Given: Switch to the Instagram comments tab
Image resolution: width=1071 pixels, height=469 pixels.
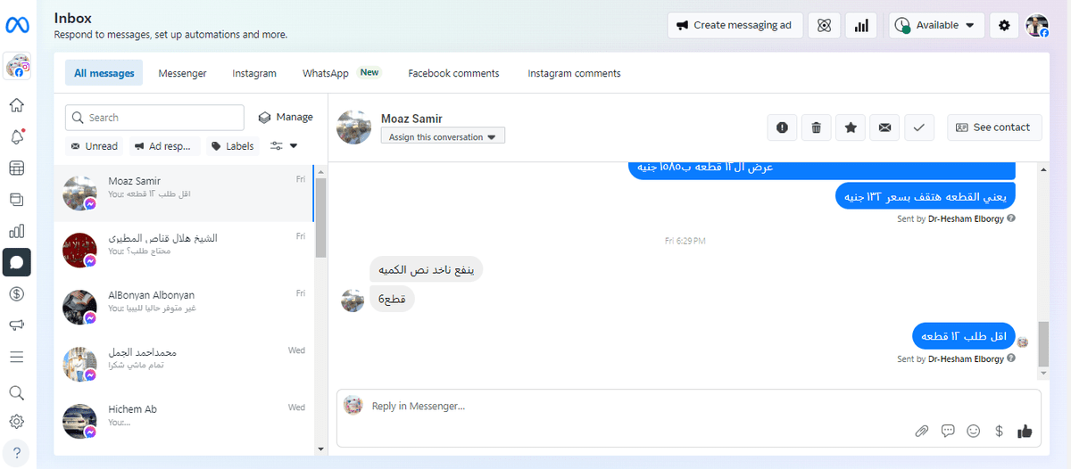Looking at the screenshot, I should click(574, 73).
